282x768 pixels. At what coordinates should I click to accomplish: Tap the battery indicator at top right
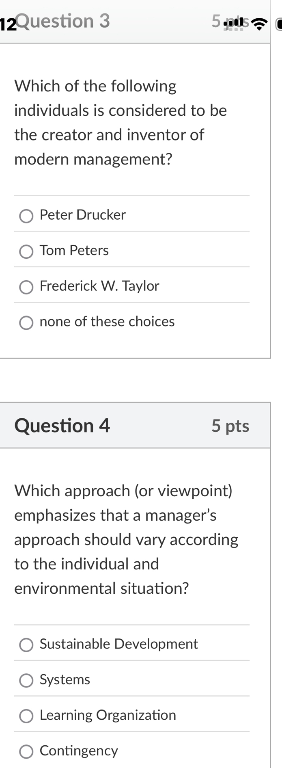tap(279, 24)
